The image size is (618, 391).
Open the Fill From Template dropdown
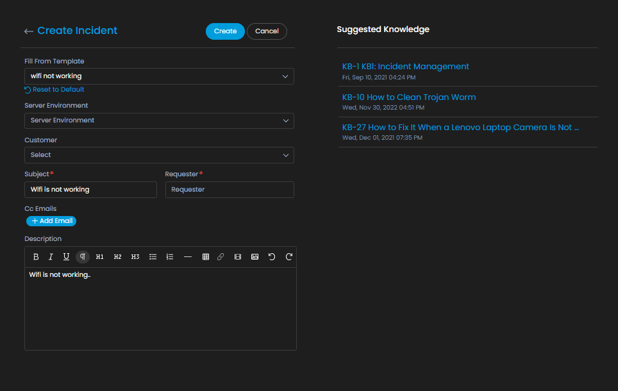159,76
